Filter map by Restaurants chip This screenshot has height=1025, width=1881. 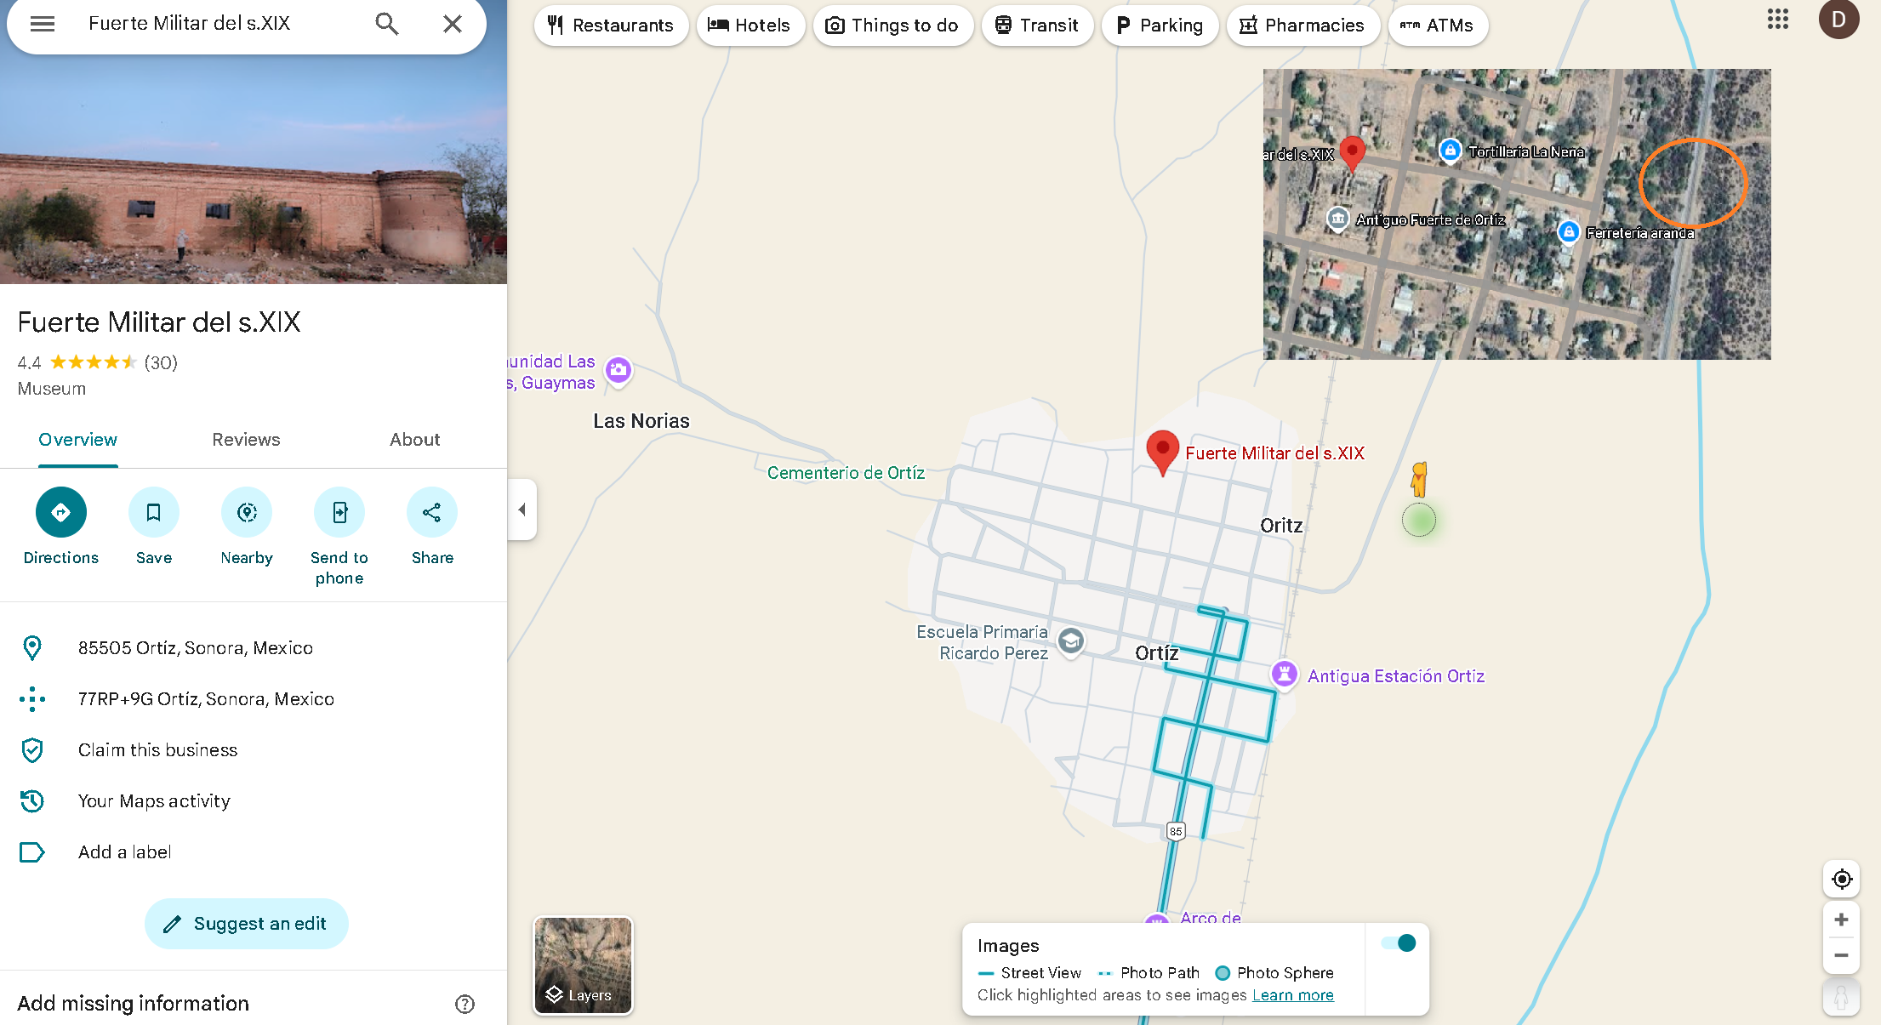(x=611, y=26)
